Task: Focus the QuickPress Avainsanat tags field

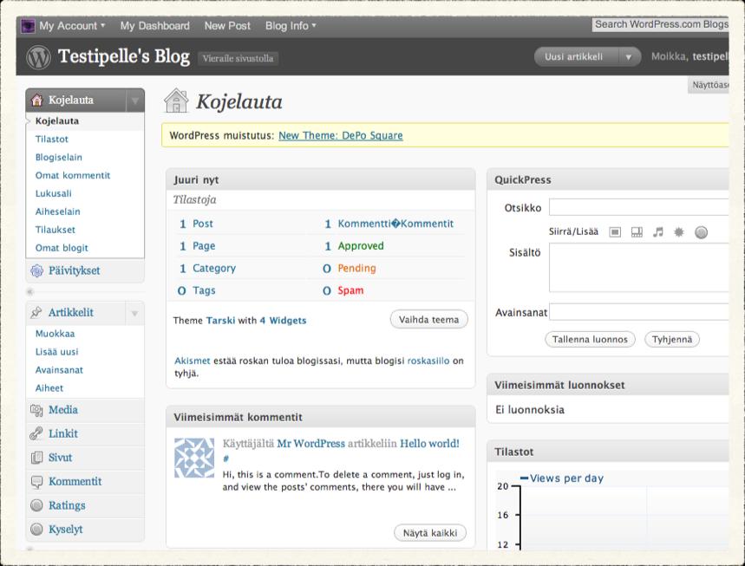Action: click(x=639, y=312)
